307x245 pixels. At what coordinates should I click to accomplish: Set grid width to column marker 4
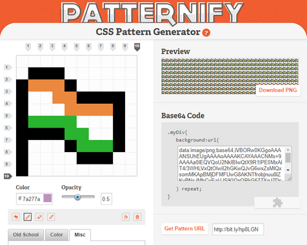pyautogui.click(x=64, y=46)
